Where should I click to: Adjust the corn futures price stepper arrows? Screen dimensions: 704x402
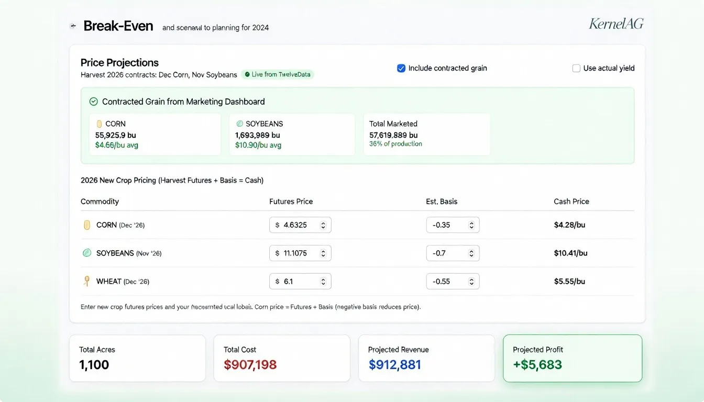tap(323, 225)
